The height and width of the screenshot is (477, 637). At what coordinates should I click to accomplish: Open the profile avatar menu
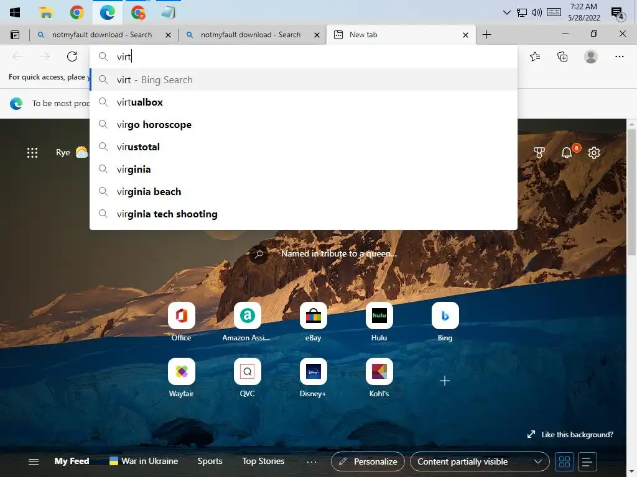591,57
